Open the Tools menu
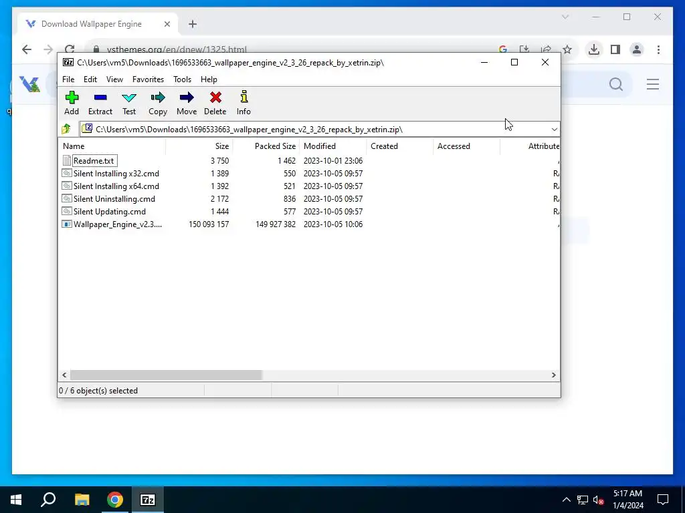Viewport: 685px width, 513px height. (x=182, y=79)
